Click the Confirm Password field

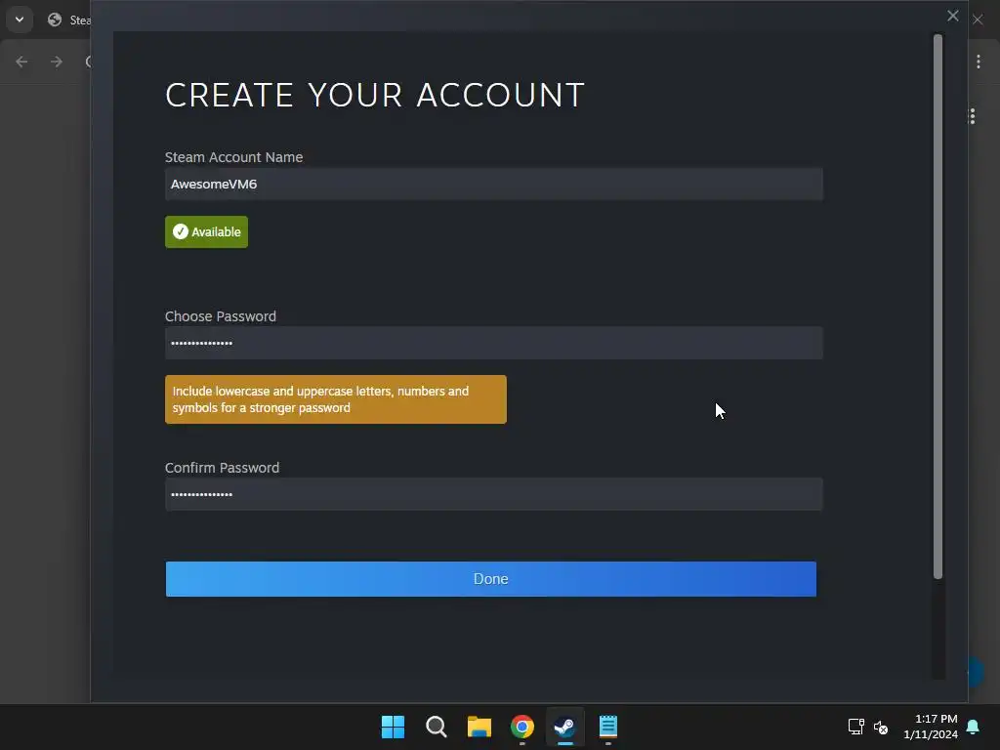(493, 493)
